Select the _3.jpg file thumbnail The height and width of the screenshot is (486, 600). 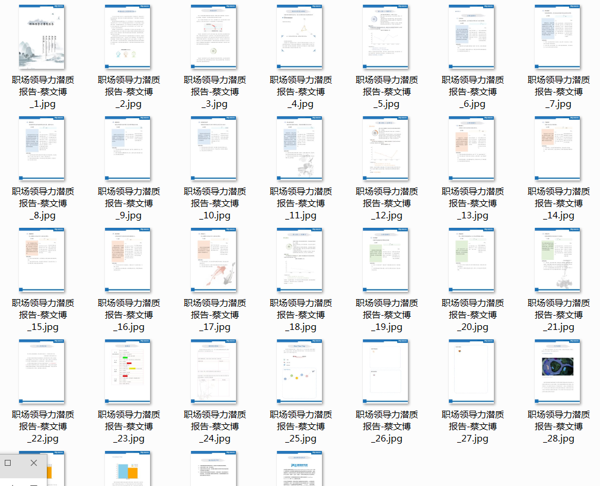214,37
